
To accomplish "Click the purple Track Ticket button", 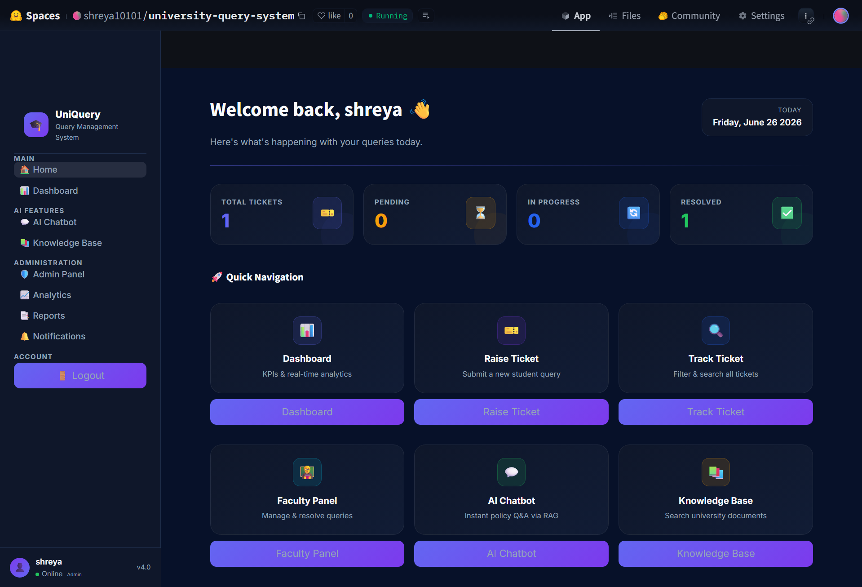I will coord(716,412).
